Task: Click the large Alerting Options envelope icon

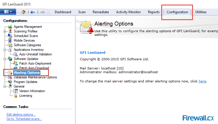Action: point(87,27)
